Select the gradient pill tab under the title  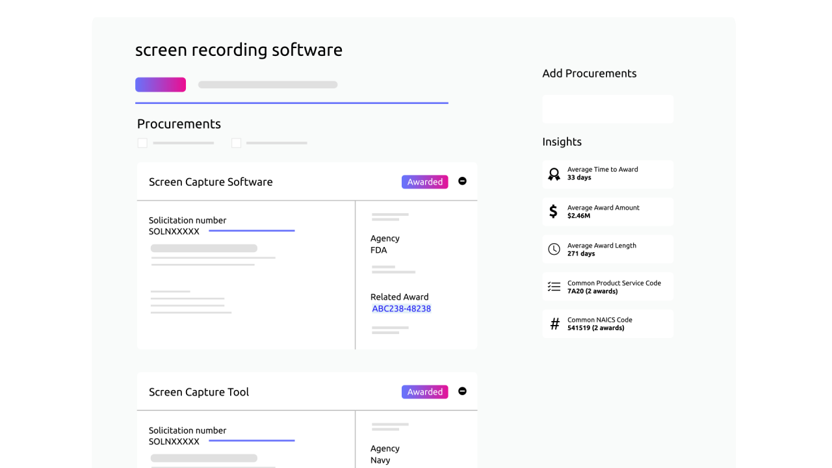(x=161, y=84)
